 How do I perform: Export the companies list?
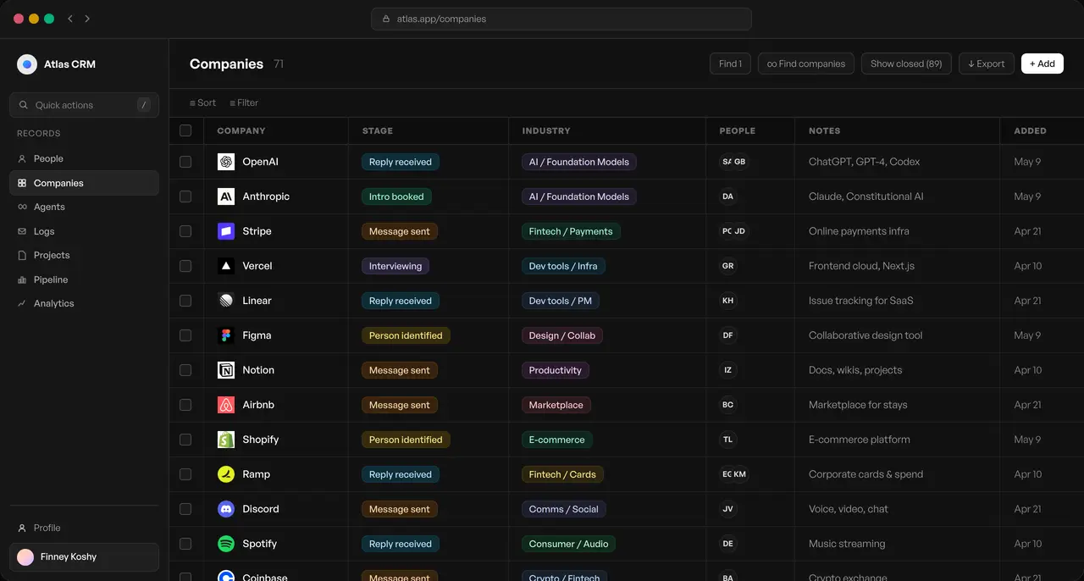point(987,64)
